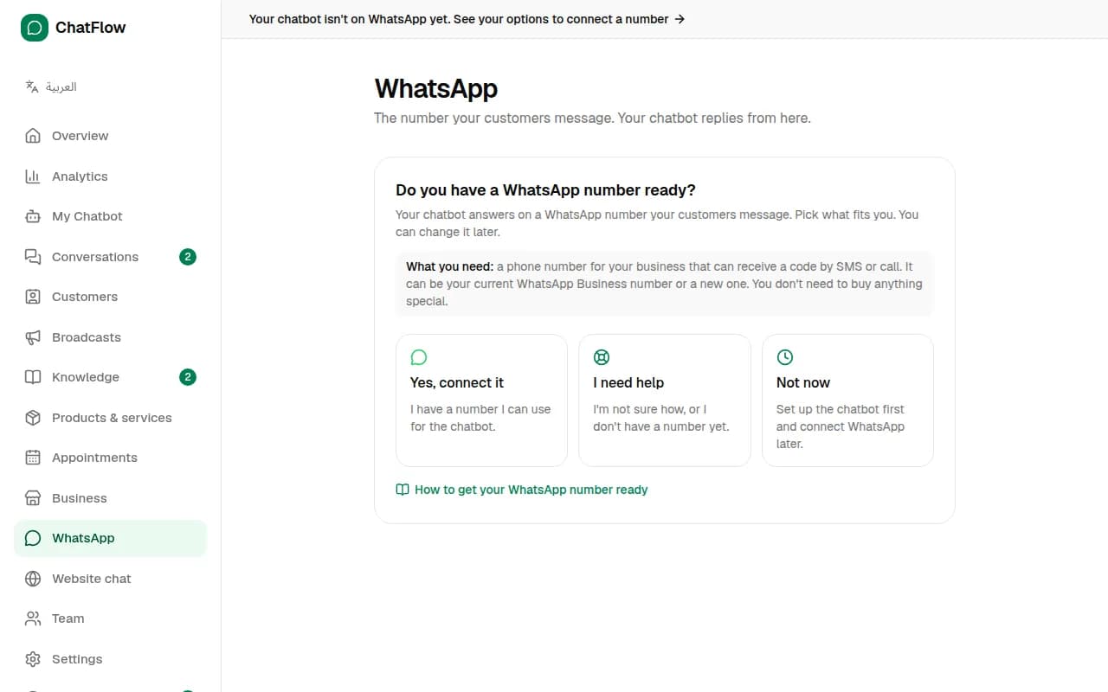The height and width of the screenshot is (692, 1108).
Task: Click the Overview home icon
Action: click(33, 136)
